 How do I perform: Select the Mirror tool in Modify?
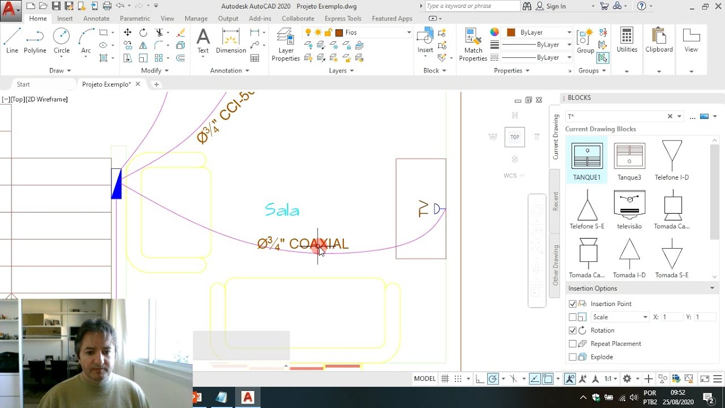click(x=143, y=45)
